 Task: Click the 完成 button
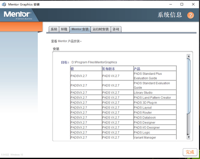tap(190, 152)
